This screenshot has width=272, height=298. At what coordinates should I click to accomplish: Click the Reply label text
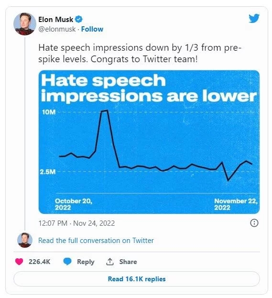pyautogui.click(x=86, y=262)
